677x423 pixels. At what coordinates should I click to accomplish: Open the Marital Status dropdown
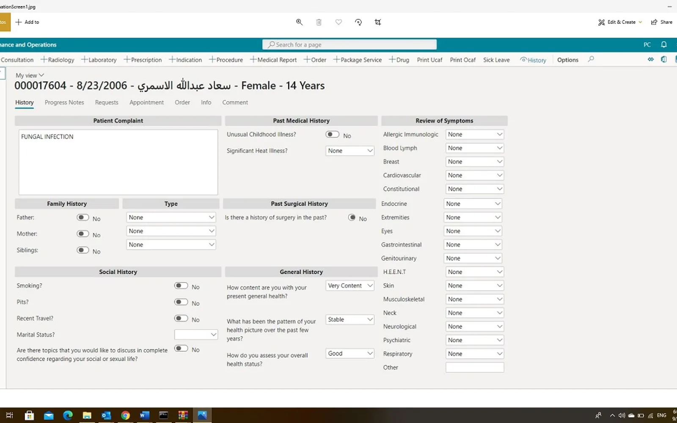[196, 334]
